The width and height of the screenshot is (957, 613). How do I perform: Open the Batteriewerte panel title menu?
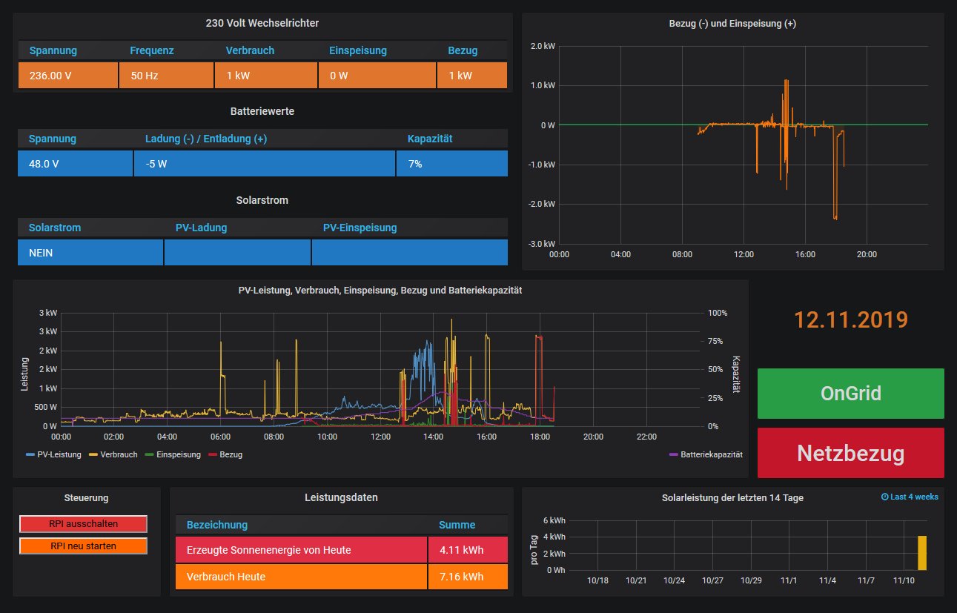pos(262,111)
